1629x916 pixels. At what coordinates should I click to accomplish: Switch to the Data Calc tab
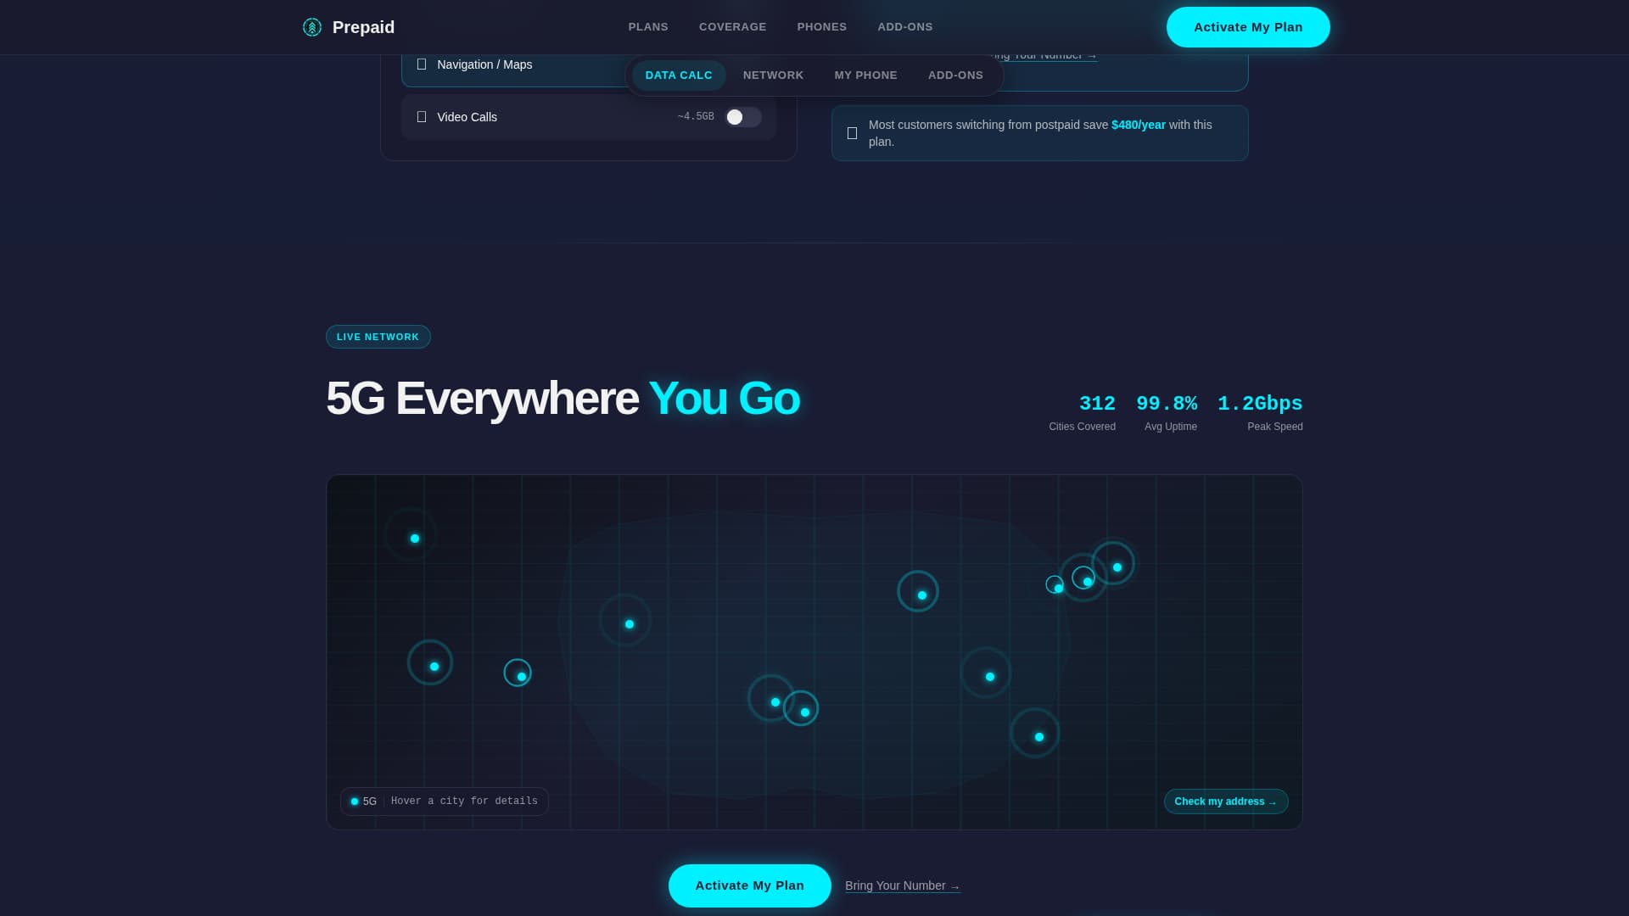(x=678, y=75)
